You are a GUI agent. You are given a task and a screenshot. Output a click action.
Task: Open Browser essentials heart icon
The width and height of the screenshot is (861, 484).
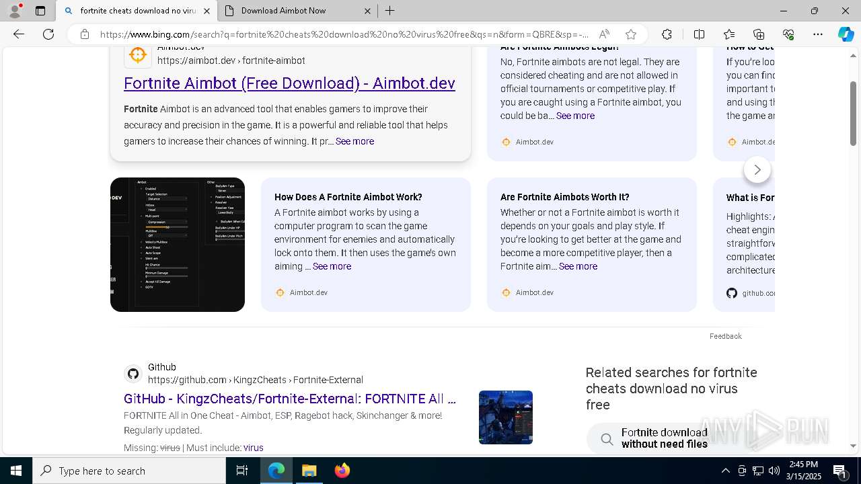[788, 34]
